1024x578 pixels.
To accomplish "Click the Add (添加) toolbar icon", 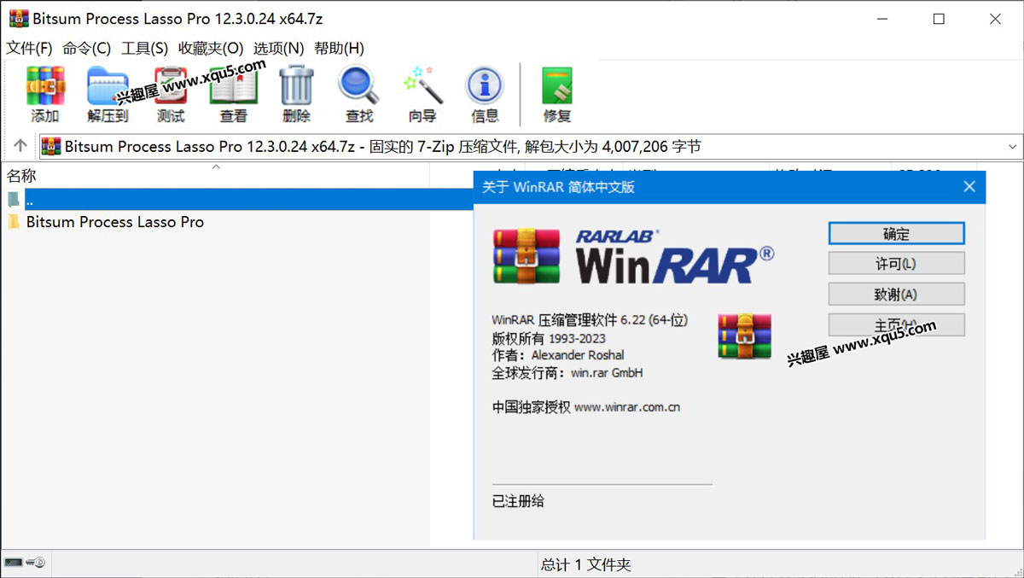I will (x=45, y=95).
